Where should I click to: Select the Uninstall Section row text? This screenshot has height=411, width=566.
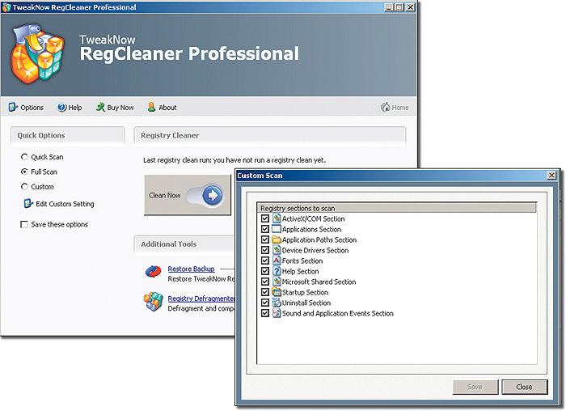306,303
